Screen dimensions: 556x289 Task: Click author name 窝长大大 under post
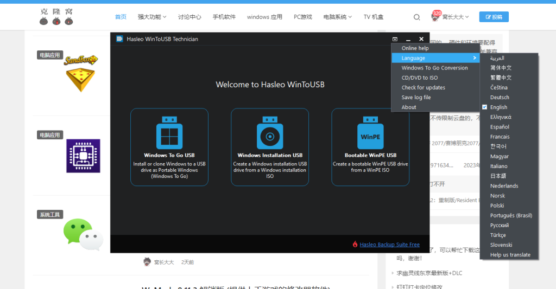click(x=164, y=262)
